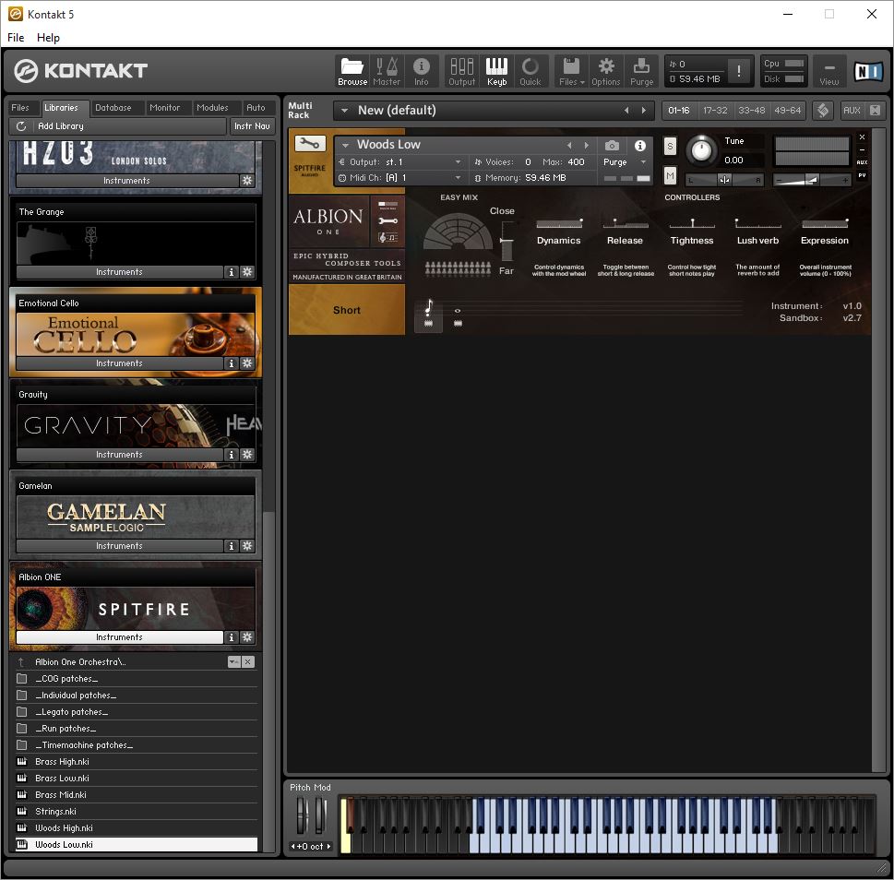Open the global Purge menu
The height and width of the screenshot is (880, 894).
point(641,71)
